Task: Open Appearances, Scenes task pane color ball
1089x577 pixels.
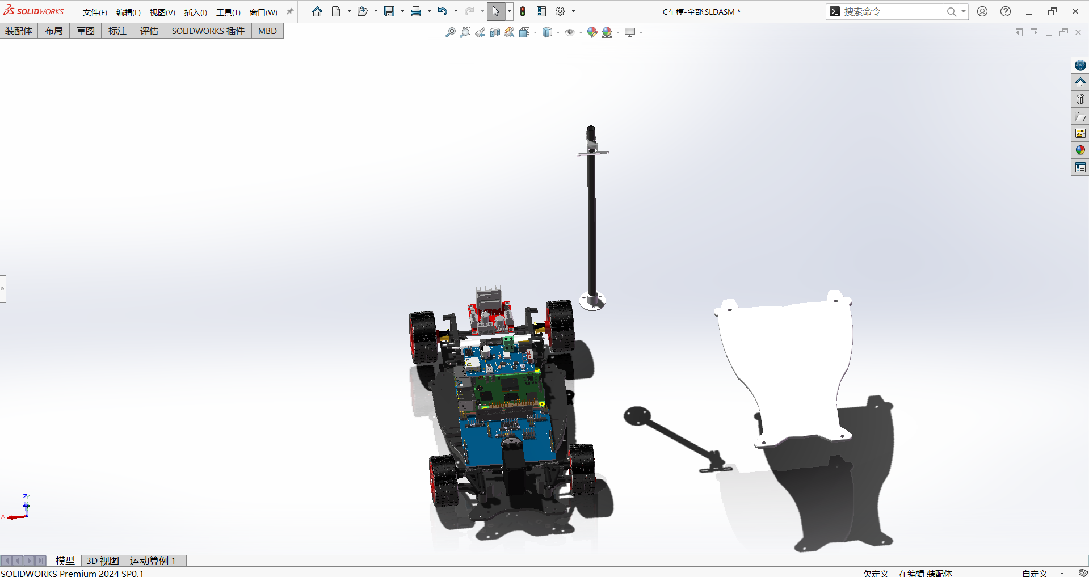Action: (x=1080, y=150)
